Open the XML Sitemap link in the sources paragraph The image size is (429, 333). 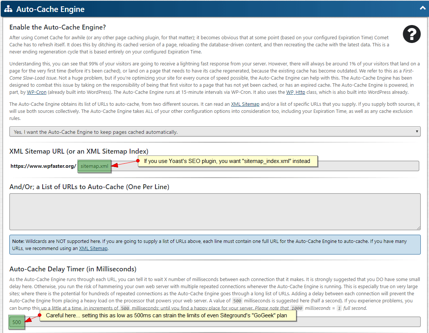(x=245, y=104)
